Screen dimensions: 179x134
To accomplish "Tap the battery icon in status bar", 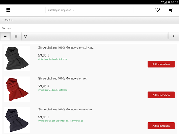I will [x=169, y=2].
